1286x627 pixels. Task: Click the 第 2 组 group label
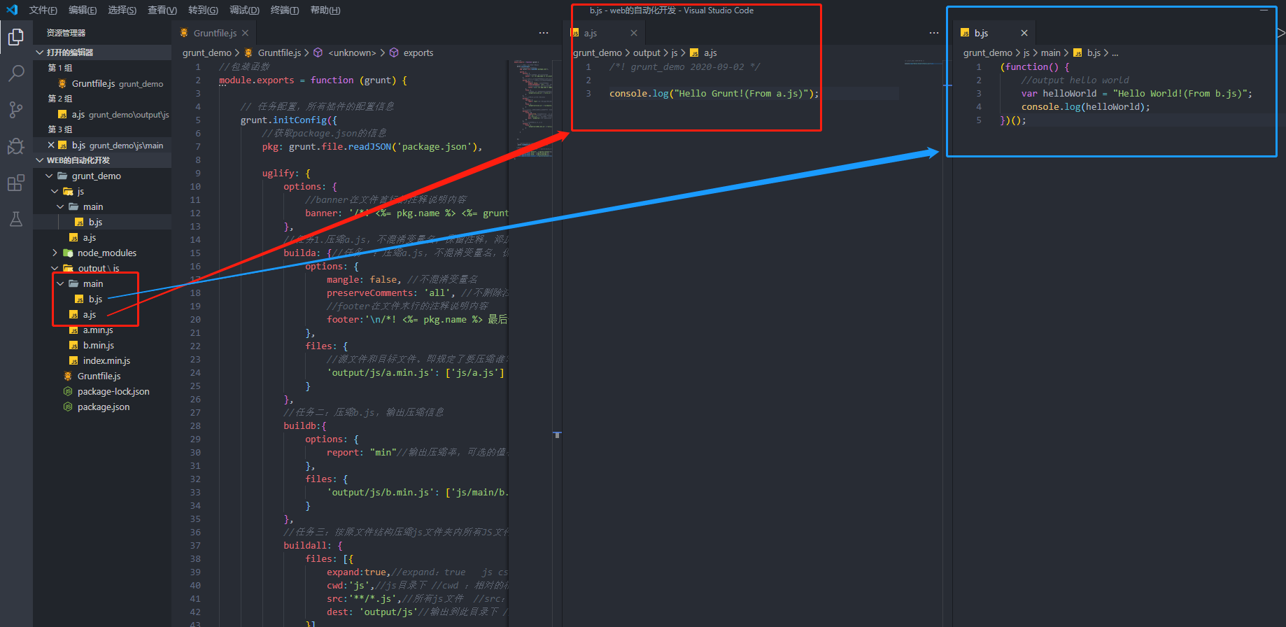pyautogui.click(x=60, y=99)
